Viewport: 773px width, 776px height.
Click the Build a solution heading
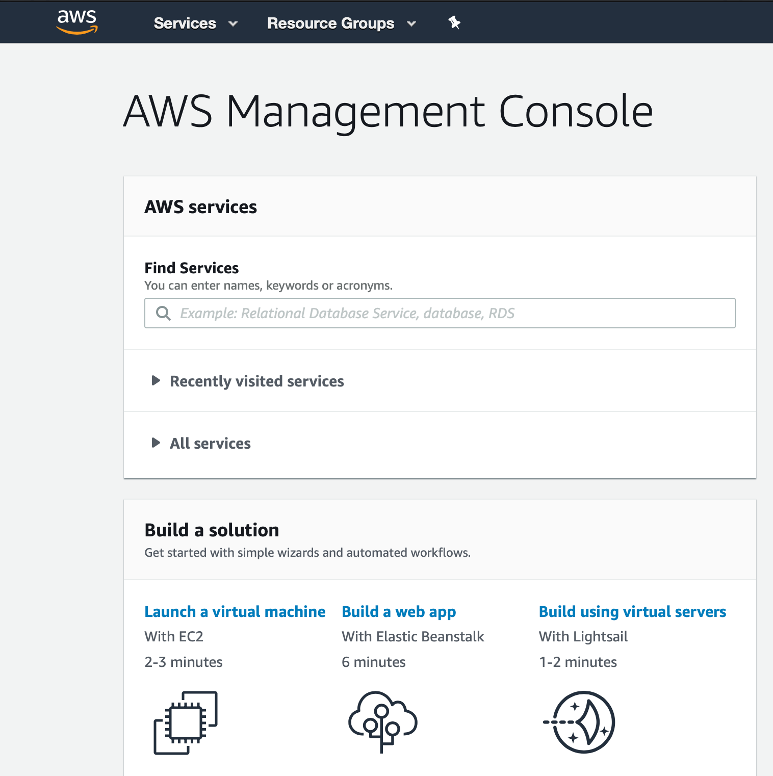point(212,530)
